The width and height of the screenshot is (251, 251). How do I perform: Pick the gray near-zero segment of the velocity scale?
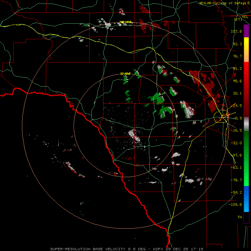[246, 124]
